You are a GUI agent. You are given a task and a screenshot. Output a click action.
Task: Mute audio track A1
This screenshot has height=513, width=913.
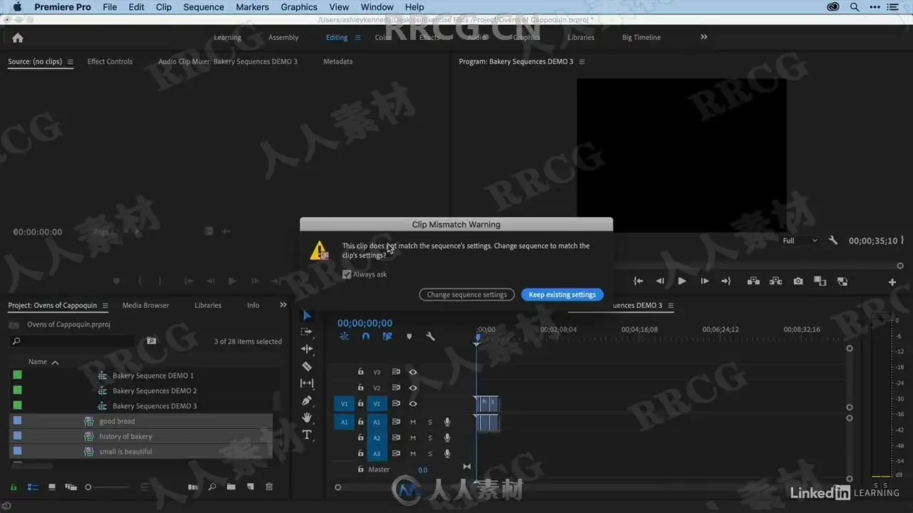tap(413, 422)
